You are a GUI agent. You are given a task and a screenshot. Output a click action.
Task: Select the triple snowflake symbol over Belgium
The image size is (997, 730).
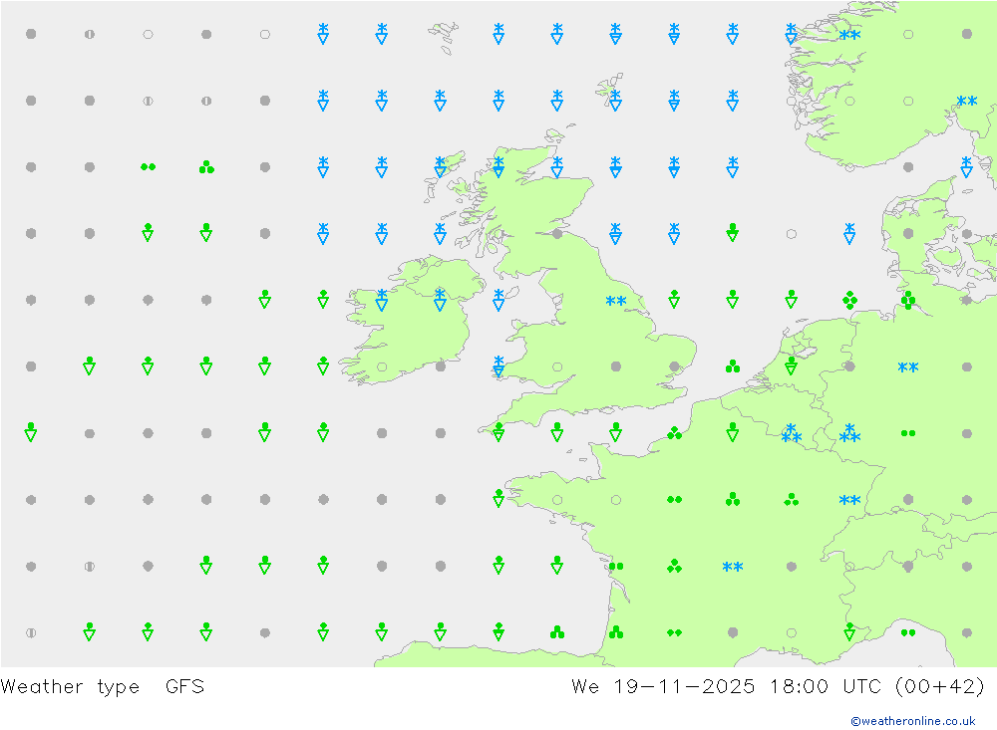point(791,433)
